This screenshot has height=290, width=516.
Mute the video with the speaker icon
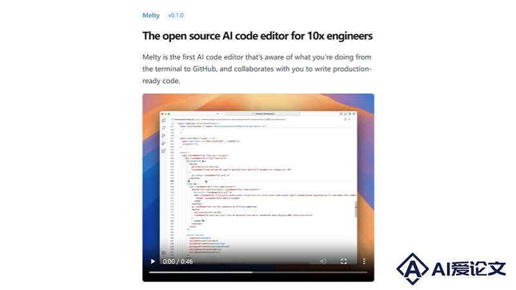point(323,262)
